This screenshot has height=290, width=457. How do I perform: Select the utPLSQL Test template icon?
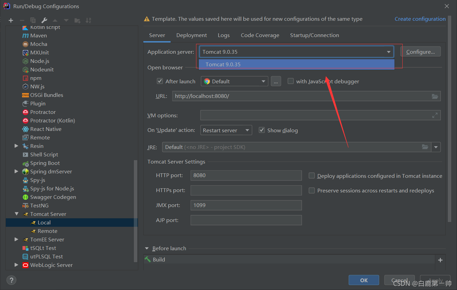tap(25, 257)
